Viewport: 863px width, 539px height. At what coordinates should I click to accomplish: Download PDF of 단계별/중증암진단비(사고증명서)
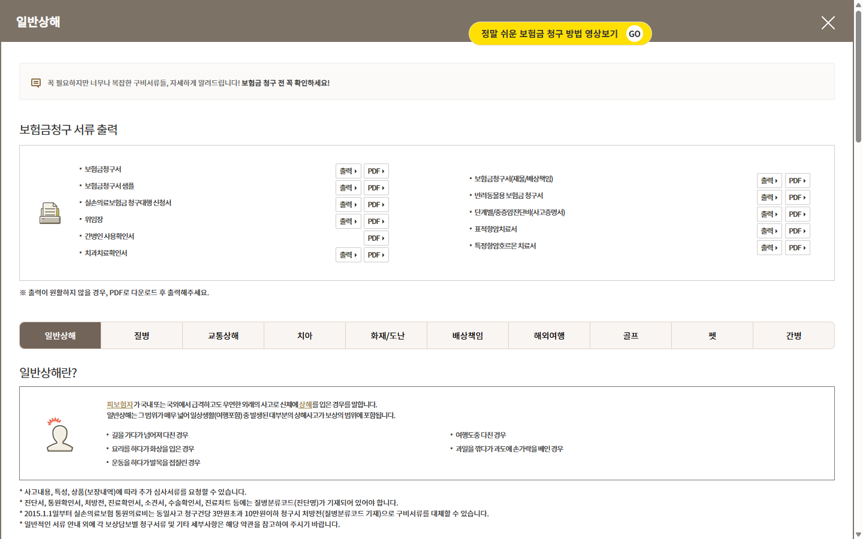tap(797, 214)
